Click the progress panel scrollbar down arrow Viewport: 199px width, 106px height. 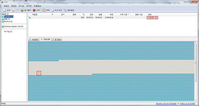(x=196, y=100)
